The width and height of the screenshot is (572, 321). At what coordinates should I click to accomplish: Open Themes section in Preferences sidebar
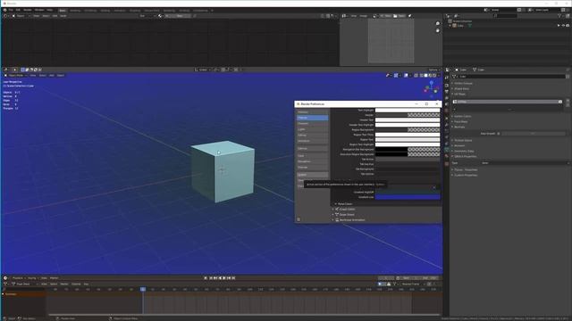[x=312, y=118]
